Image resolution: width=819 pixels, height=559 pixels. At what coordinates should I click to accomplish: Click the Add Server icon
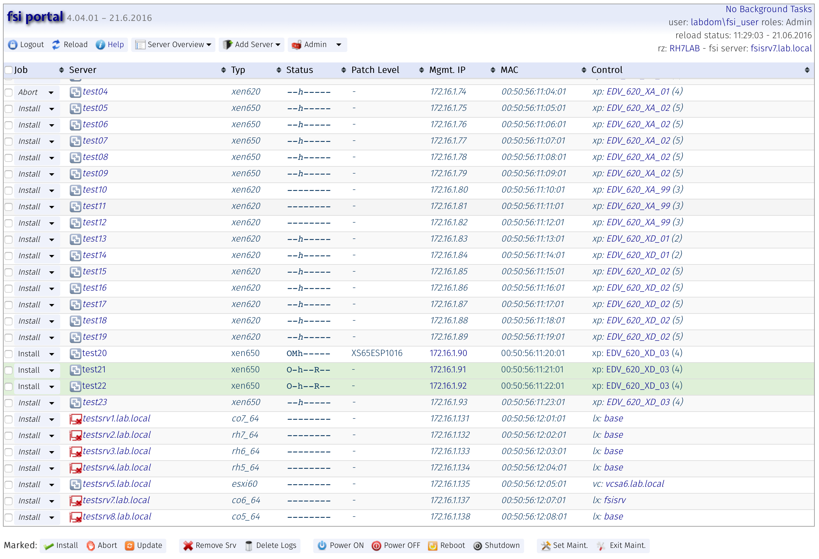[227, 45]
